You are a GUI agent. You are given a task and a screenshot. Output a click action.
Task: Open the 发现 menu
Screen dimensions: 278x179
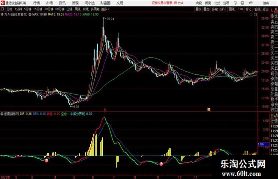pyautogui.click(x=75, y=3)
